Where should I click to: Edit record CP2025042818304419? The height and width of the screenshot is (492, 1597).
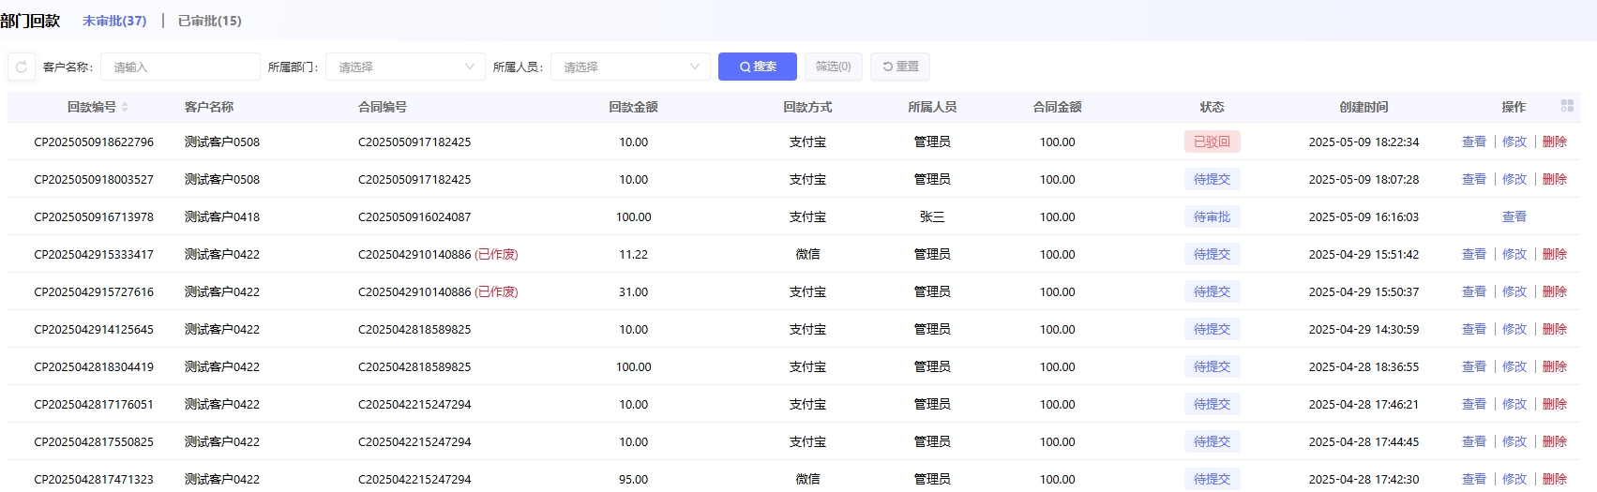coord(1514,366)
